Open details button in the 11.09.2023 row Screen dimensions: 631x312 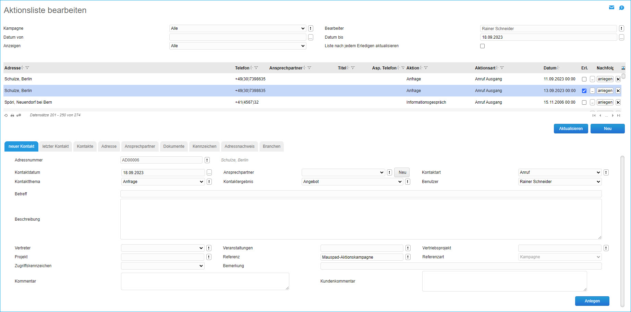pyautogui.click(x=592, y=79)
